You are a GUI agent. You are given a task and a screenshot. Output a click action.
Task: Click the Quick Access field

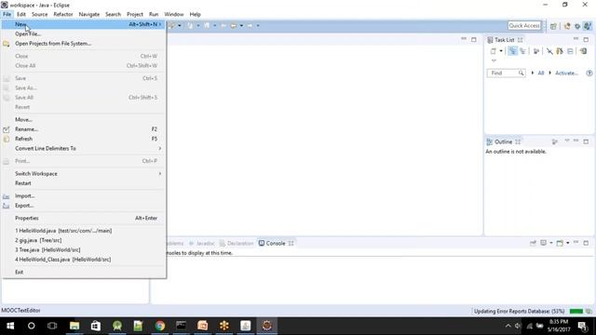point(524,25)
